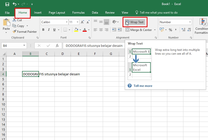Switch to the View tab
The image size is (208, 140).
point(125,13)
